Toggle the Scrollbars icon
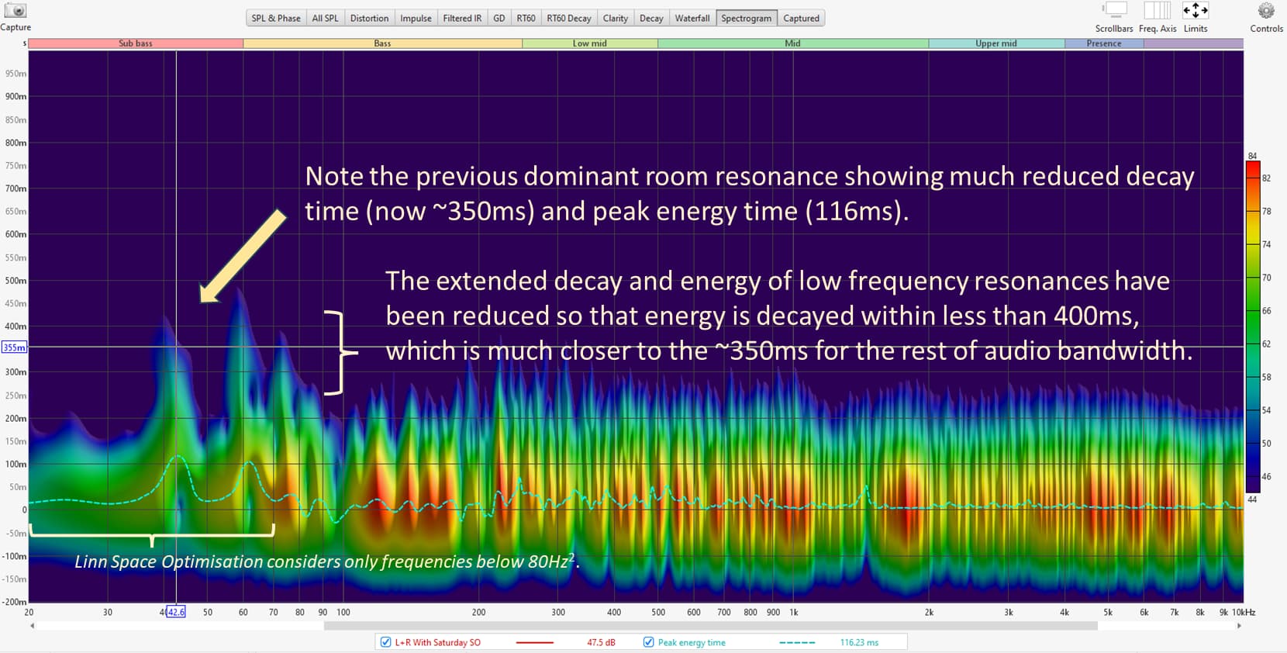 pyautogui.click(x=1114, y=11)
